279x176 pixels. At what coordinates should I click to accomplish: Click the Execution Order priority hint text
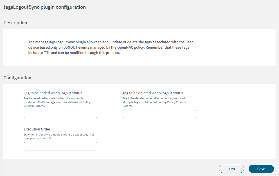point(59,136)
